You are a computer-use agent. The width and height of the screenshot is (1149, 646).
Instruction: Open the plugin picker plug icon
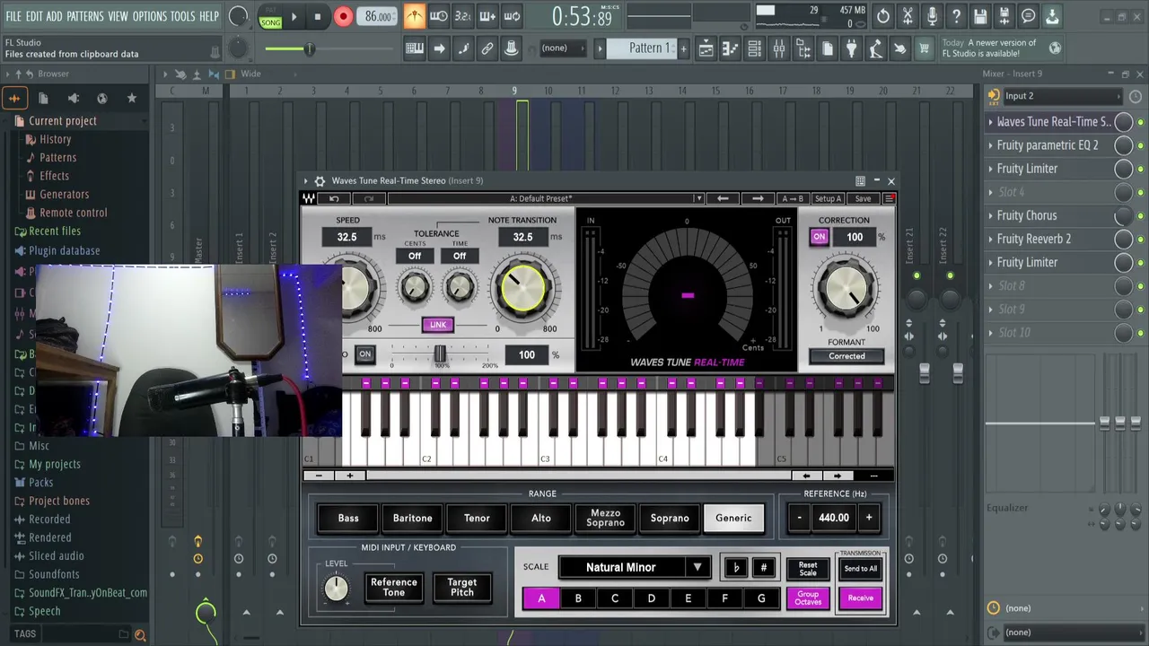[x=851, y=48]
